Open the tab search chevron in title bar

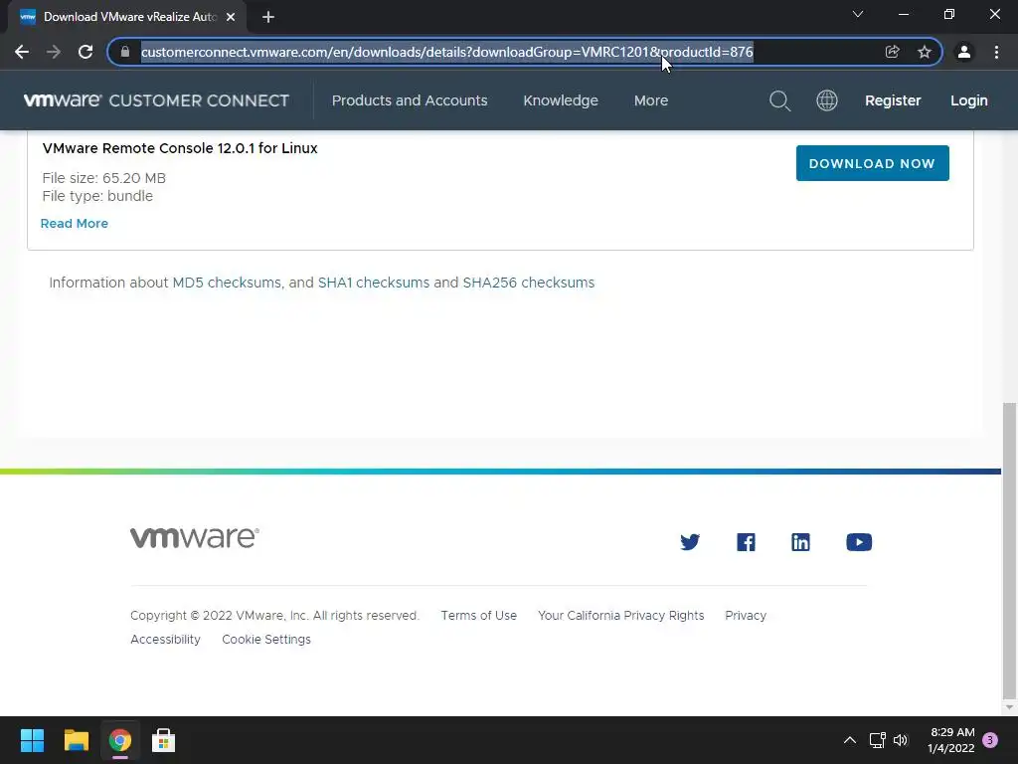858,14
